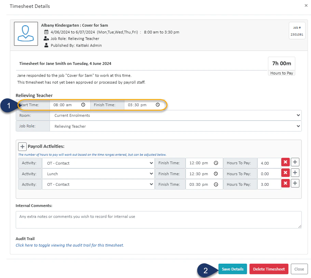Edit Hours To Pay value 3.00
The height and width of the screenshot is (278, 311).
tap(269, 184)
